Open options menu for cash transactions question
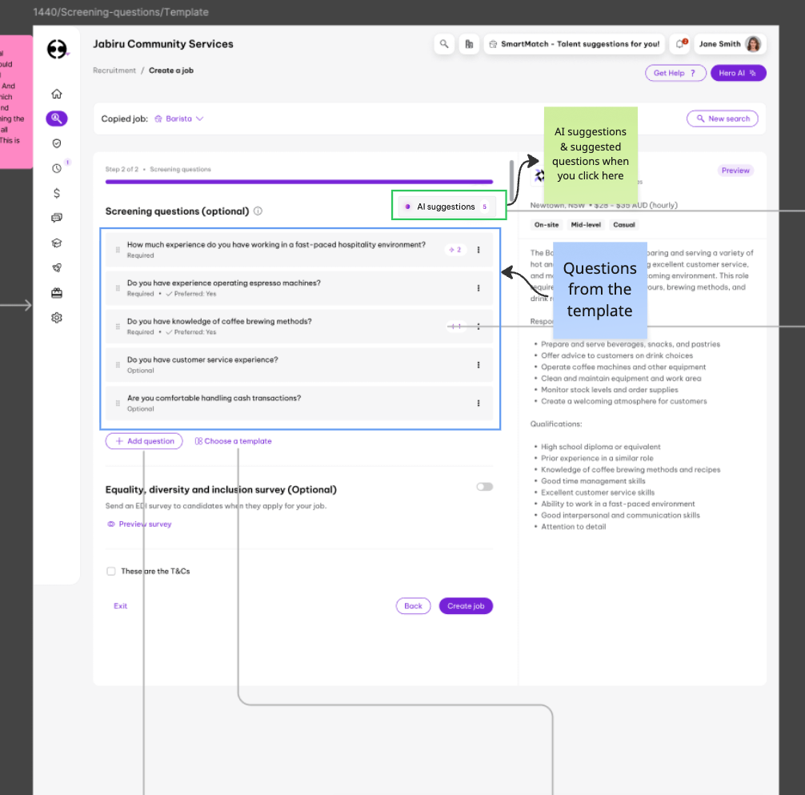 point(479,404)
